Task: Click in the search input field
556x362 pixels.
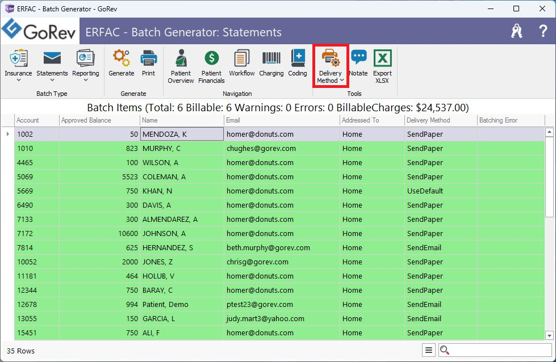Action: [x=501, y=350]
